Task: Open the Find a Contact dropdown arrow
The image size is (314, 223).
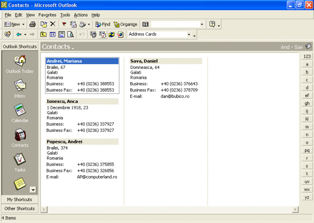Action: coord(202,25)
